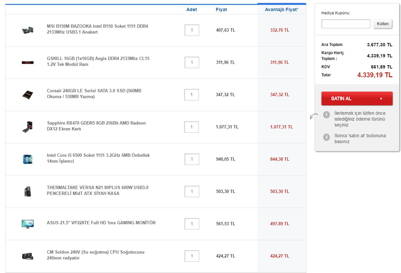Click the 332,76 TL discounted motherboard price
This screenshot has height=273, width=401.
[x=280, y=30]
